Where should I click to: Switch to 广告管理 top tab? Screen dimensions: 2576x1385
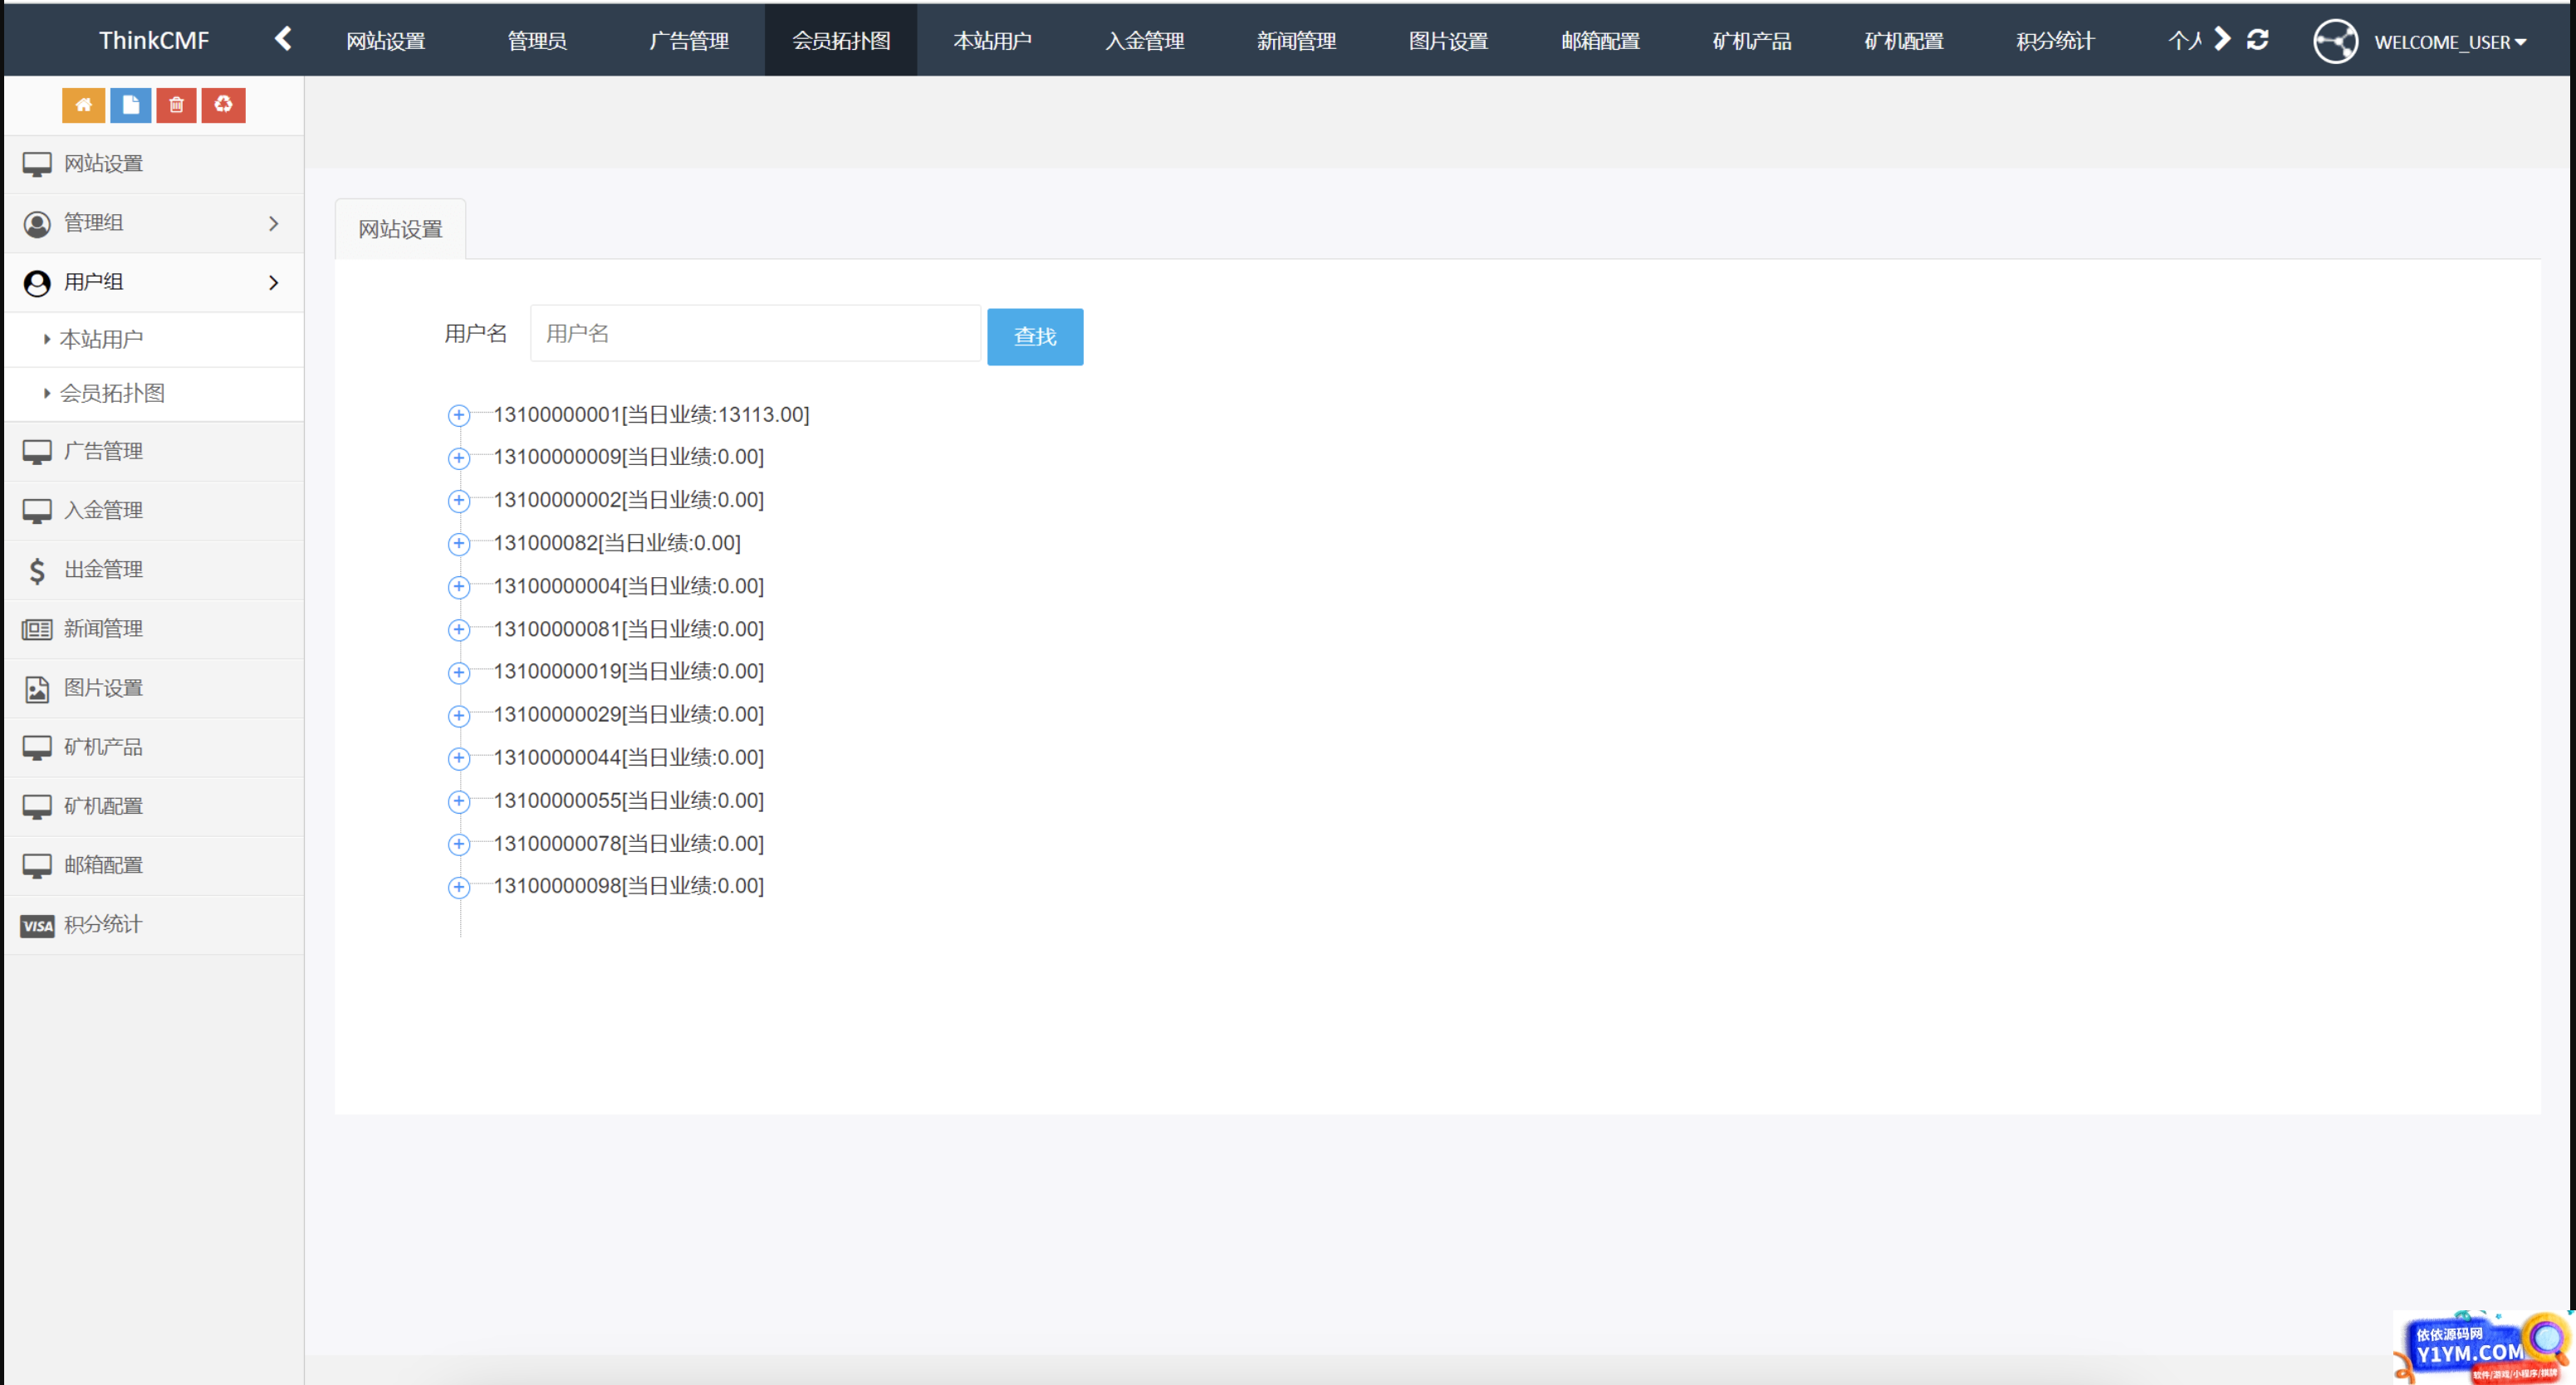689,41
